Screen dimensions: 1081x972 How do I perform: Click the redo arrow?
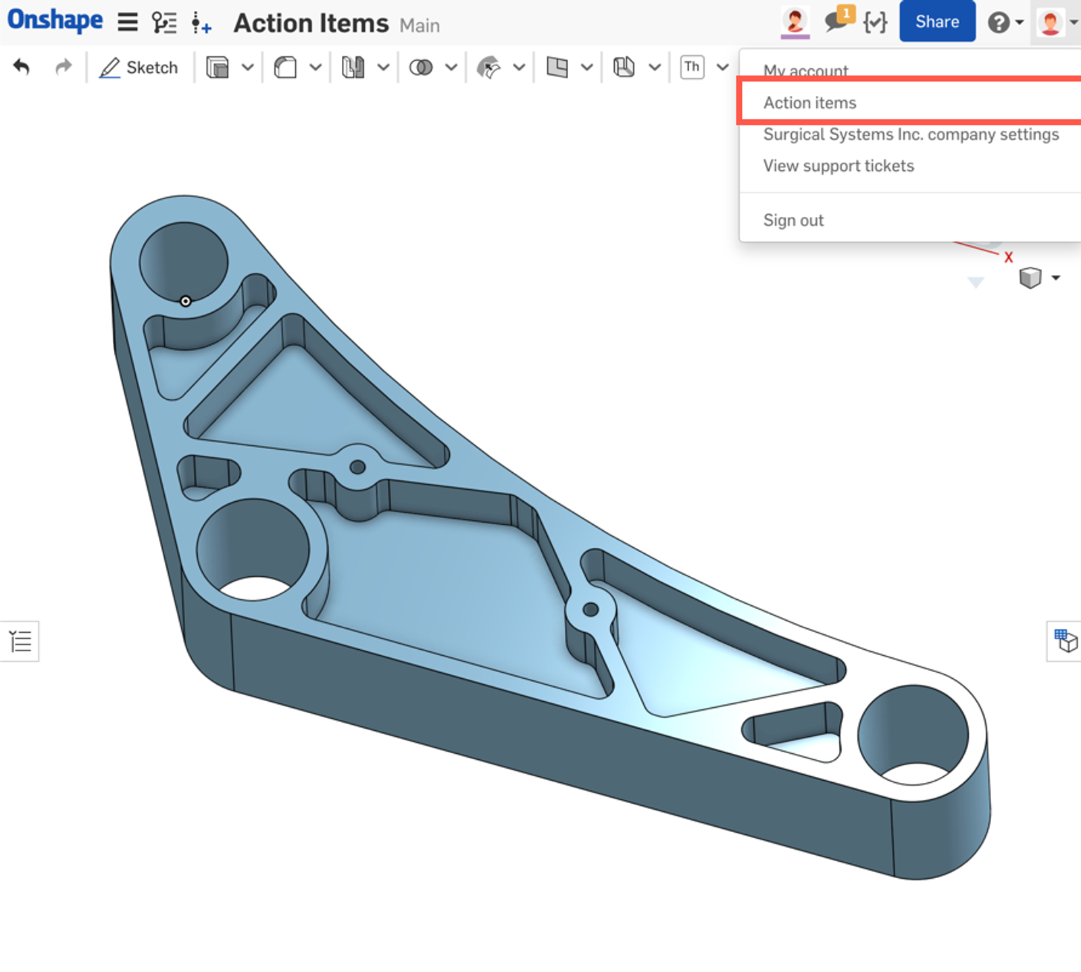coord(63,68)
